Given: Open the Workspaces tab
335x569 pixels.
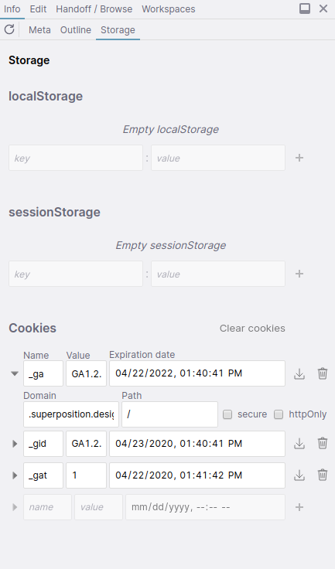Looking at the screenshot, I should [x=169, y=9].
